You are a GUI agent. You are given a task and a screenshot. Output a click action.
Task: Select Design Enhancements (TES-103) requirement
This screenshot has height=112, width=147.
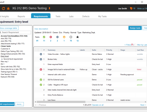pos(13,54)
